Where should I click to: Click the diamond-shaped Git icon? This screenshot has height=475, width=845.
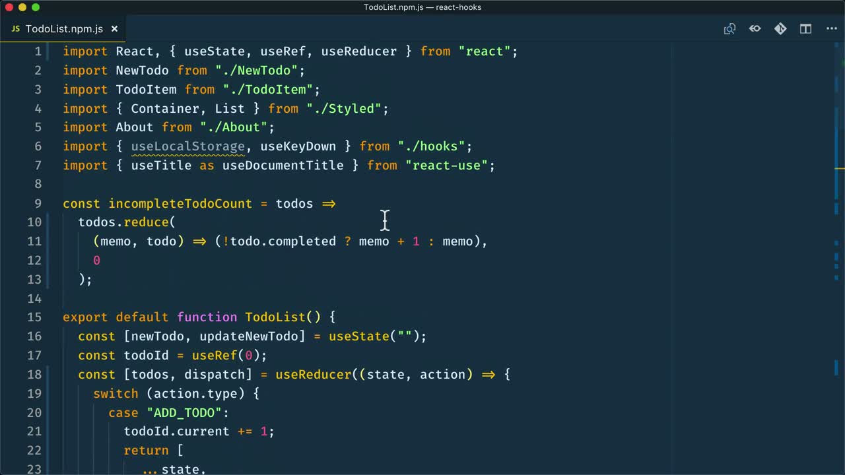click(x=780, y=29)
